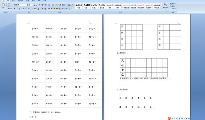Apply the 副标题 subtitle style
205x120 pixels.
click(102, 6)
